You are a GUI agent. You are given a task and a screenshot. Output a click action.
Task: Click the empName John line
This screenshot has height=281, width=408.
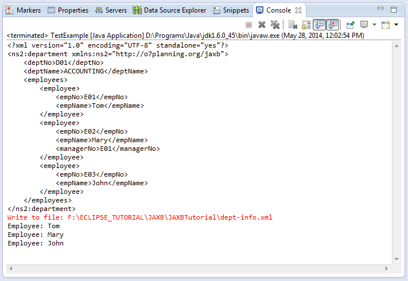pos(102,183)
